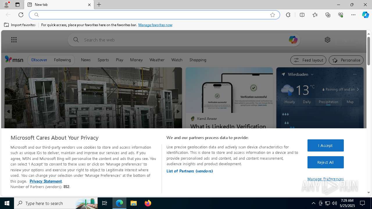Click the Feed layout button
This screenshot has height=209, width=372.
pyautogui.click(x=308, y=60)
